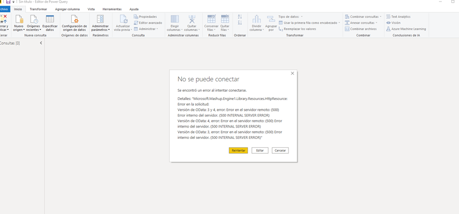
Task: Click Combinar archivos
Action: (x=361, y=29)
